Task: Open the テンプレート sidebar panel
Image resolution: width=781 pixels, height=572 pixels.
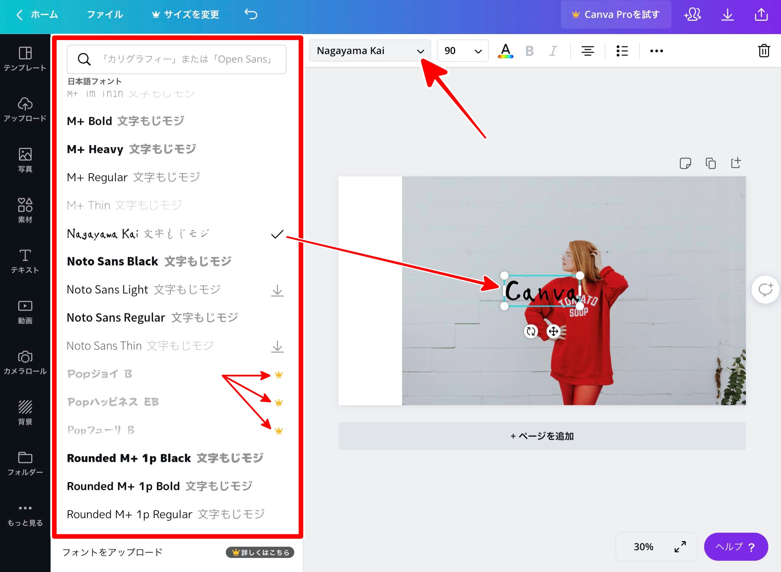Action: (x=25, y=59)
